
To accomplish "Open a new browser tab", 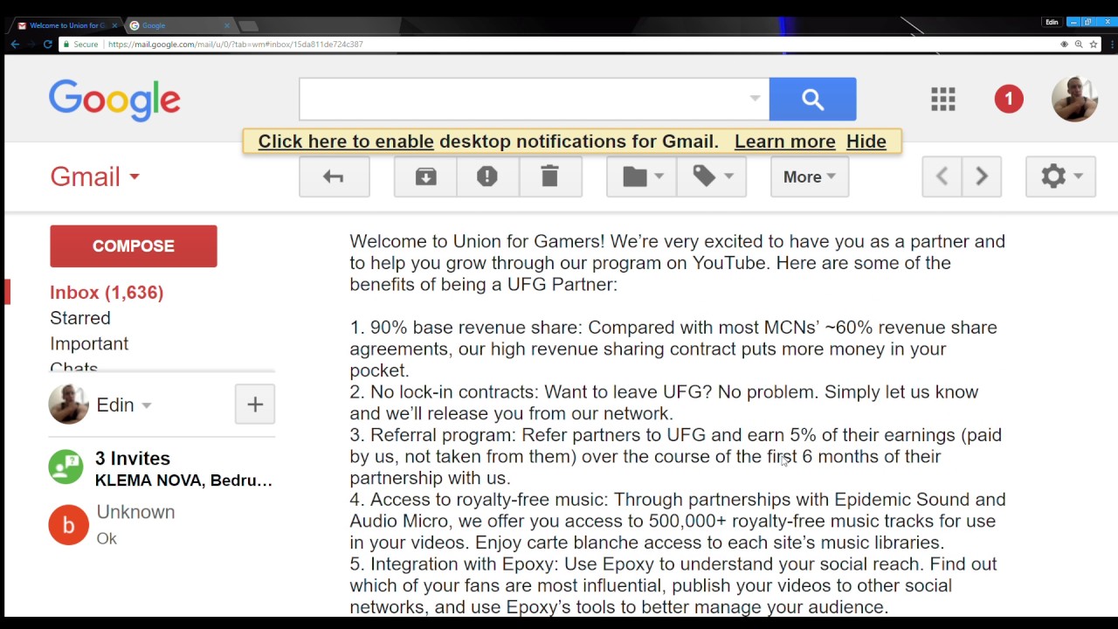I will (248, 25).
